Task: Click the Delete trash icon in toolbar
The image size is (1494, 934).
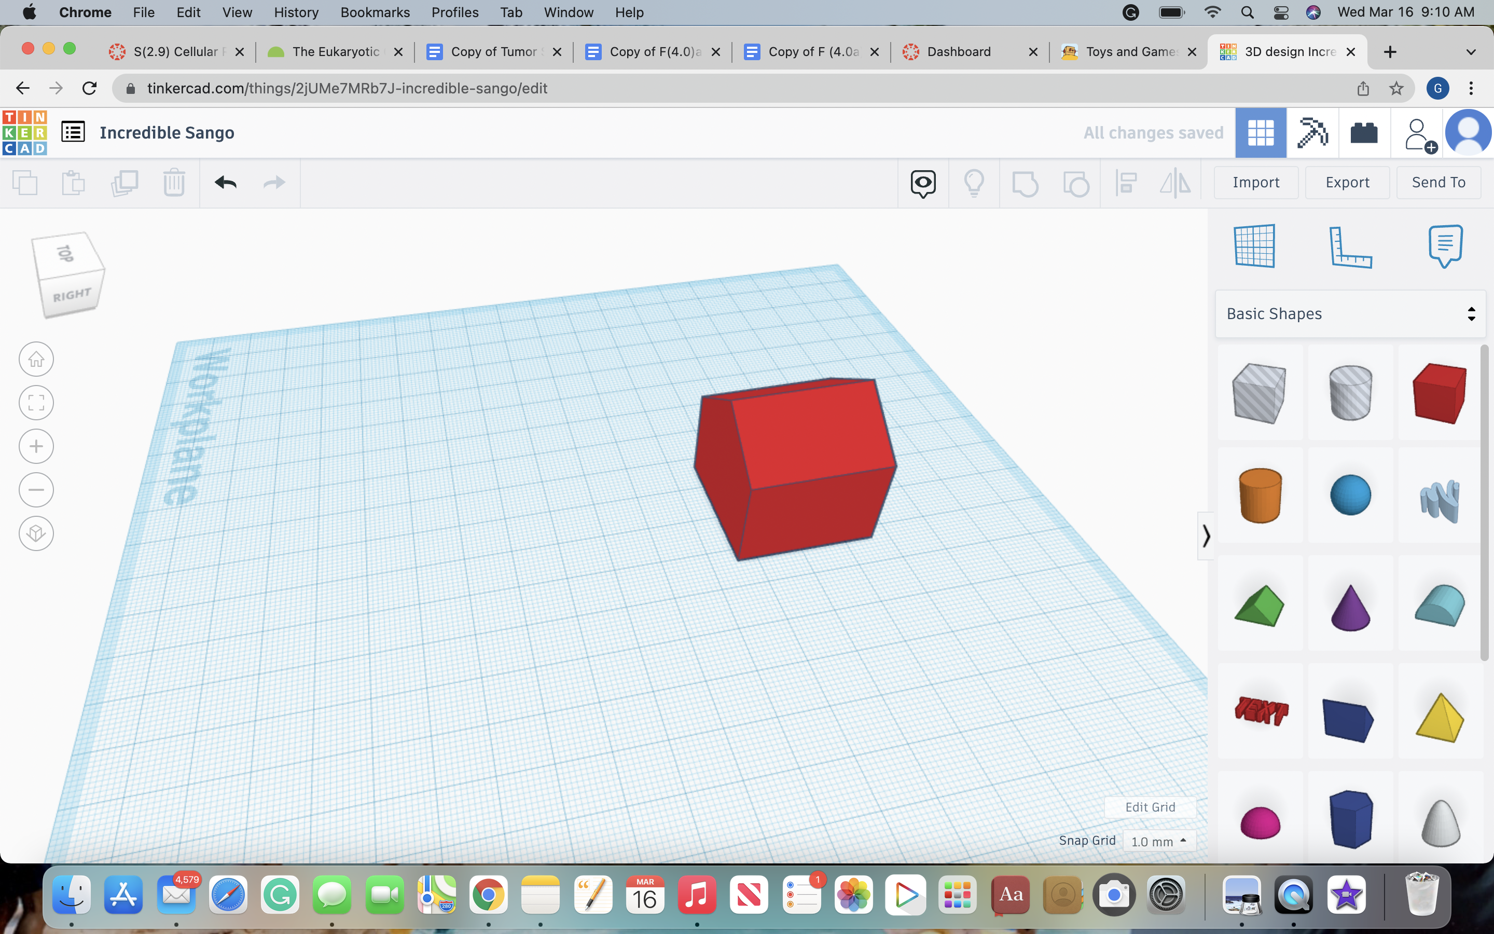Action: tap(174, 183)
